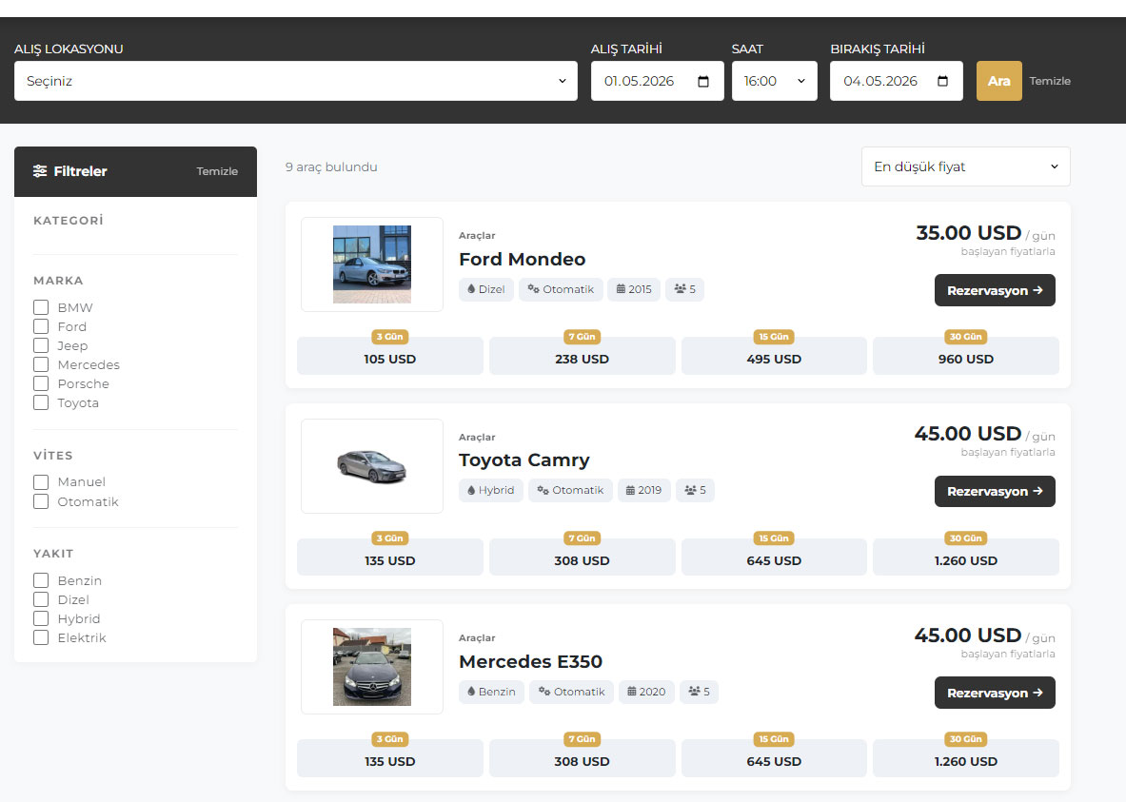Screen dimensions: 1126x802
Task: Open the En düşük fiyat sort dropdown
Action: tap(965, 166)
